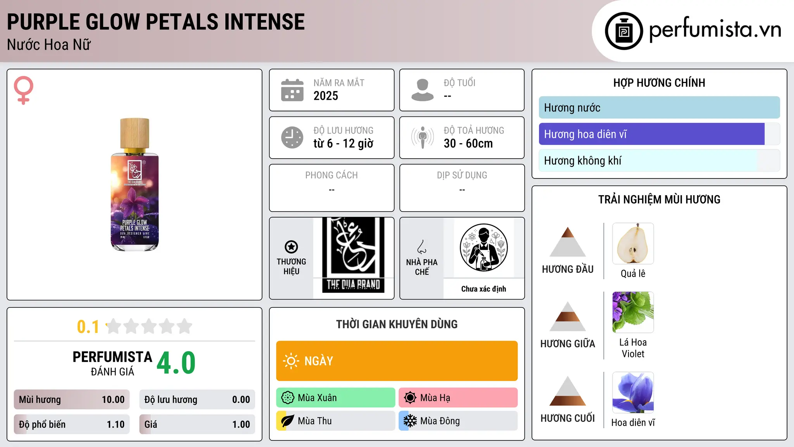This screenshot has height=447, width=794.
Task: Click the star badge icon above Thương hiệu
Action: 291,247
